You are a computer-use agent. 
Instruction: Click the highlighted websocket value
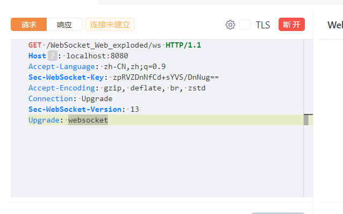click(88, 120)
